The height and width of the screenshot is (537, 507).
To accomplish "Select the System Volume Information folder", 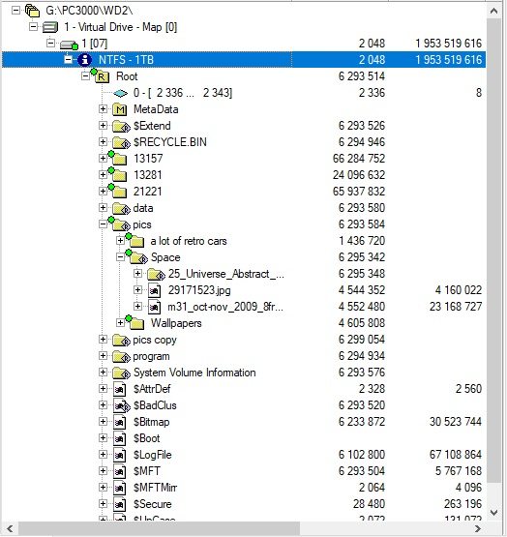I will click(194, 373).
